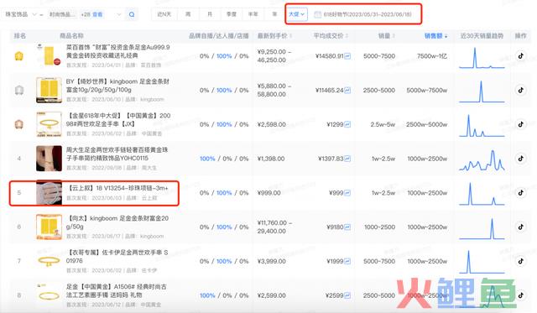Click the silver rank-two badge
537x313 pixels.
(x=19, y=90)
